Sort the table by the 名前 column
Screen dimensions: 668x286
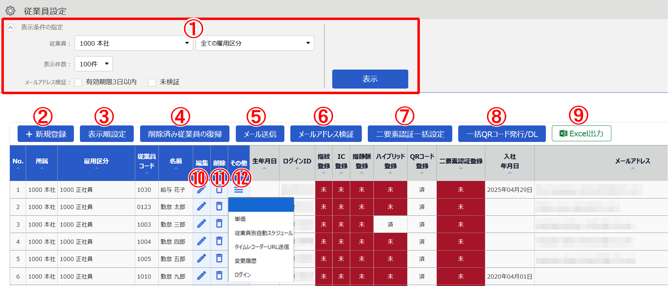[176, 168]
